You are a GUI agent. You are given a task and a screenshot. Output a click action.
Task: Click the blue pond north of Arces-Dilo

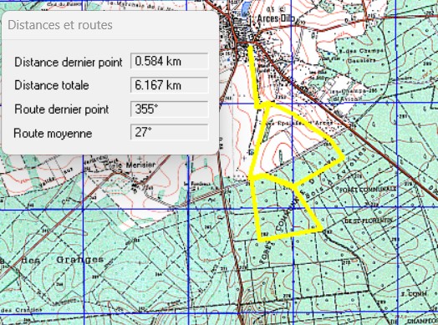[x=247, y=8]
